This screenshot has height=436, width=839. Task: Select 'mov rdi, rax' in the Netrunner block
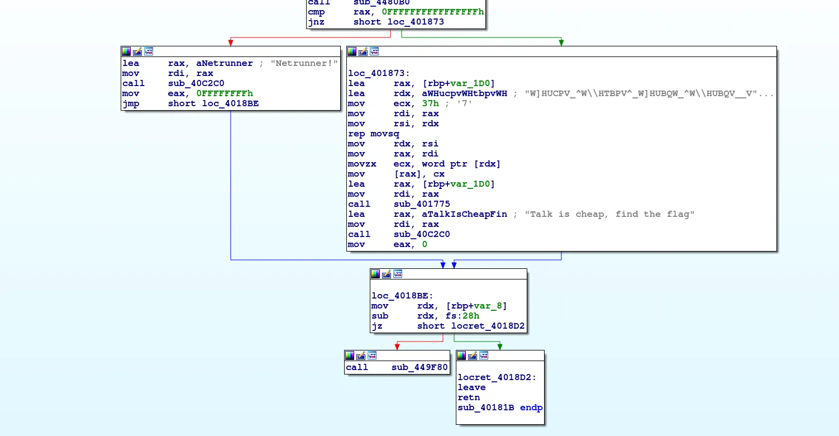click(x=168, y=73)
